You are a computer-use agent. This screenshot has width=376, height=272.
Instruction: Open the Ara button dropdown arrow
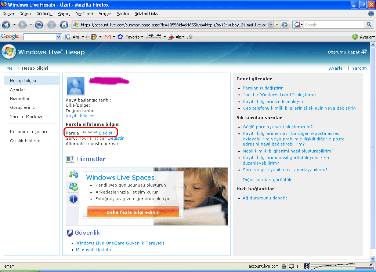(83, 37)
